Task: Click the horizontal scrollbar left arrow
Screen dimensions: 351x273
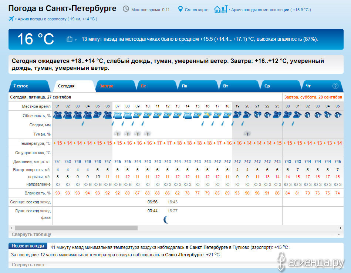Action: click(11, 228)
